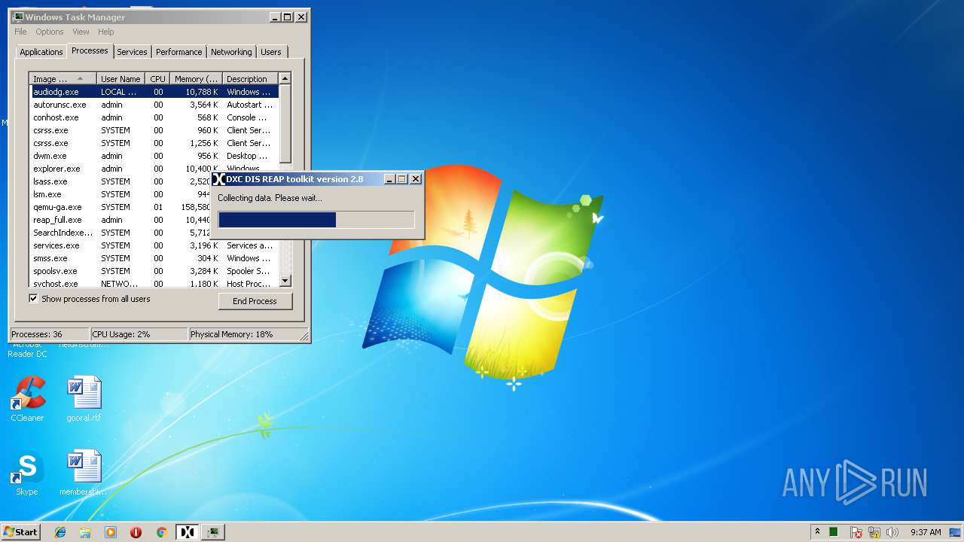Open the volume speaker tray icon
This screenshot has width=964, height=542.
pos(892,532)
